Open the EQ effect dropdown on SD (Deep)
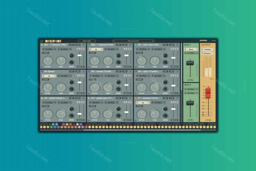Screen dimensions: 256x171 [x=49, y=76]
